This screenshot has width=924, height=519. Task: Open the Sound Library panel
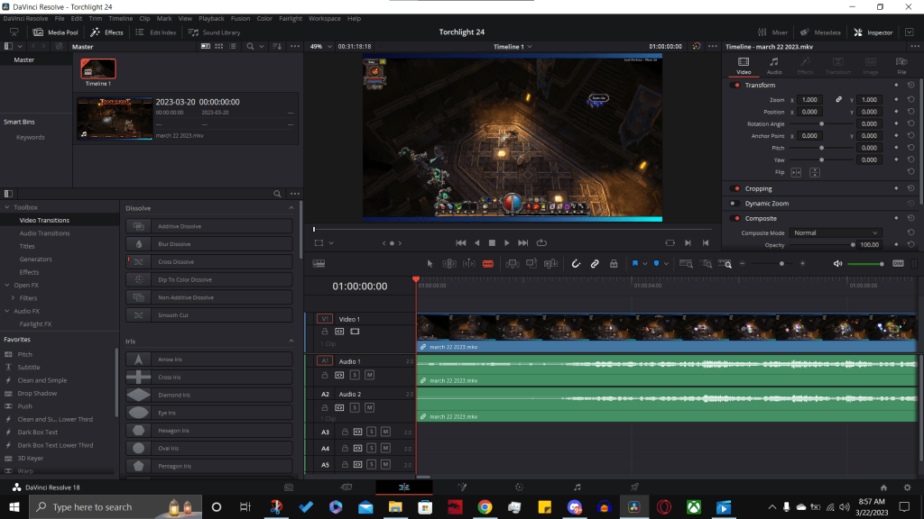point(215,32)
